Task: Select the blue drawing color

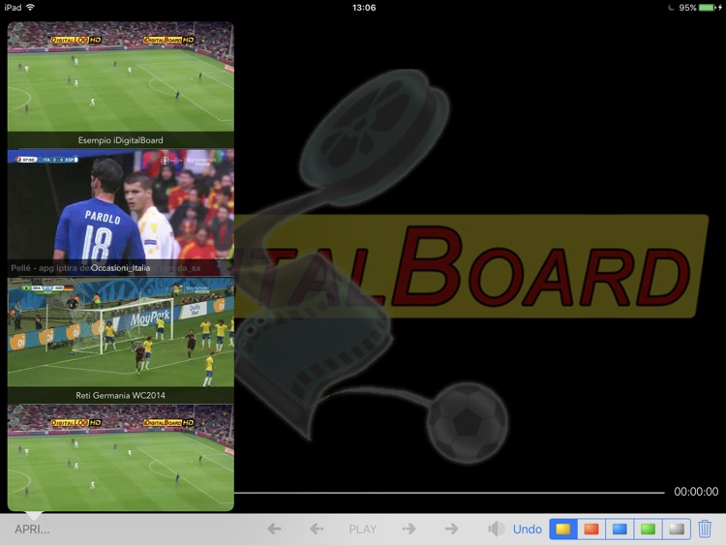Action: 620,529
